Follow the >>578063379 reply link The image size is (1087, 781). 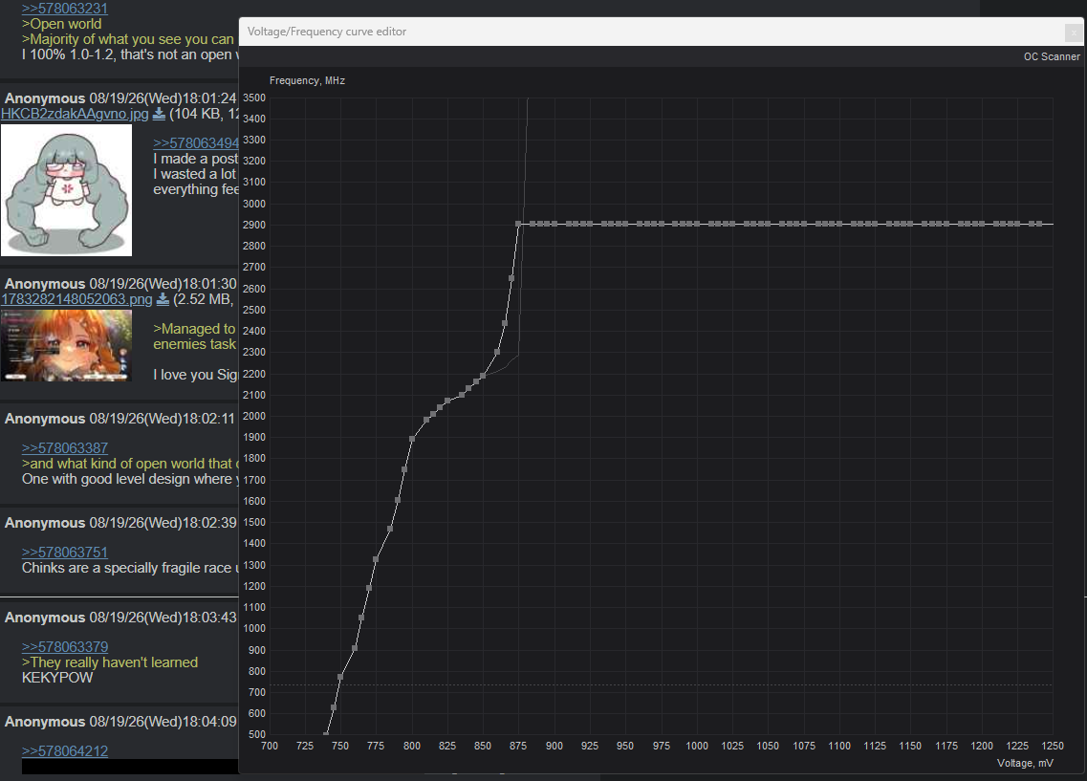click(64, 646)
